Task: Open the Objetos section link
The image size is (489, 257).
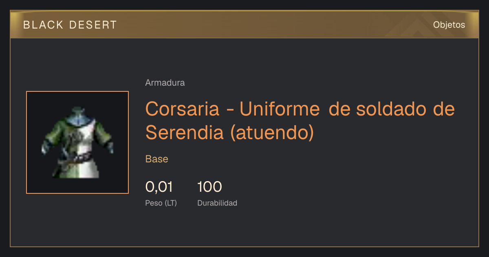Action: tap(449, 25)
